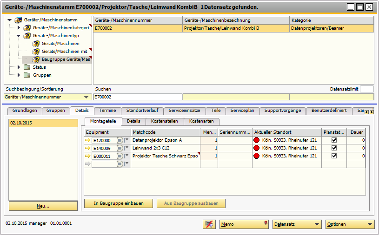The height and width of the screenshot is (235, 379).
Task: Follow yellow link arrow for E140009
Action: [88, 148]
